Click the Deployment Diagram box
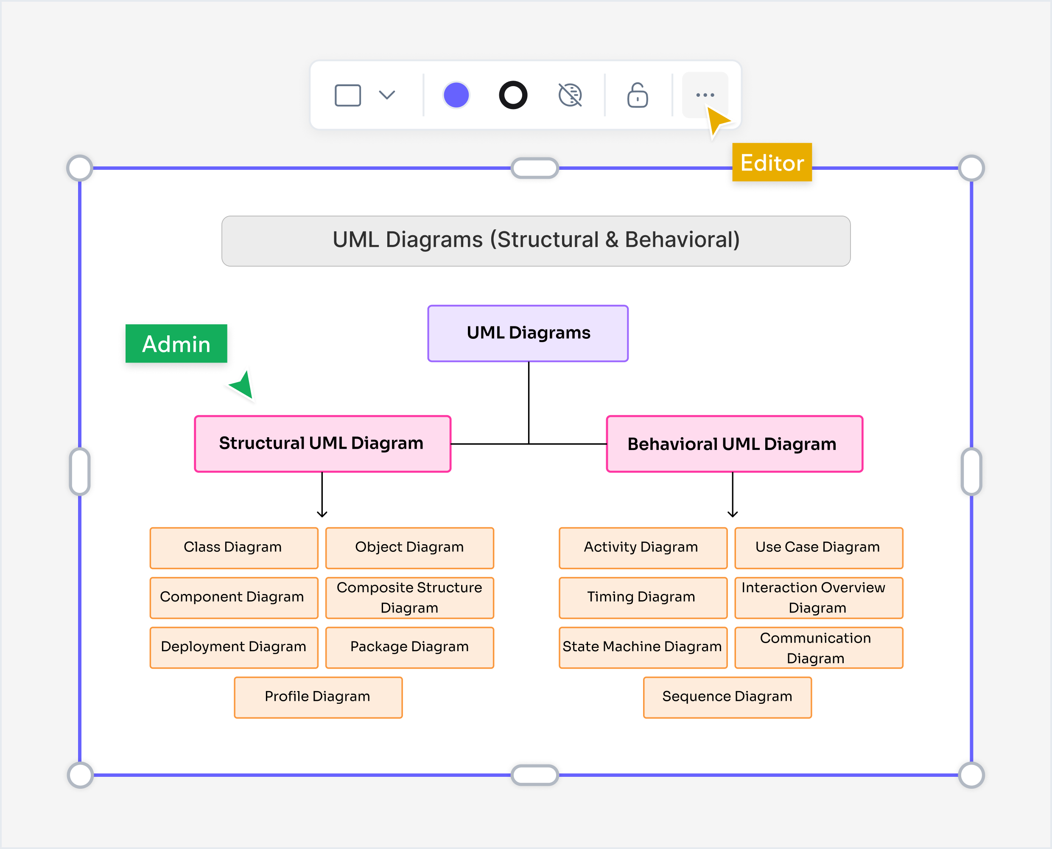 234,647
